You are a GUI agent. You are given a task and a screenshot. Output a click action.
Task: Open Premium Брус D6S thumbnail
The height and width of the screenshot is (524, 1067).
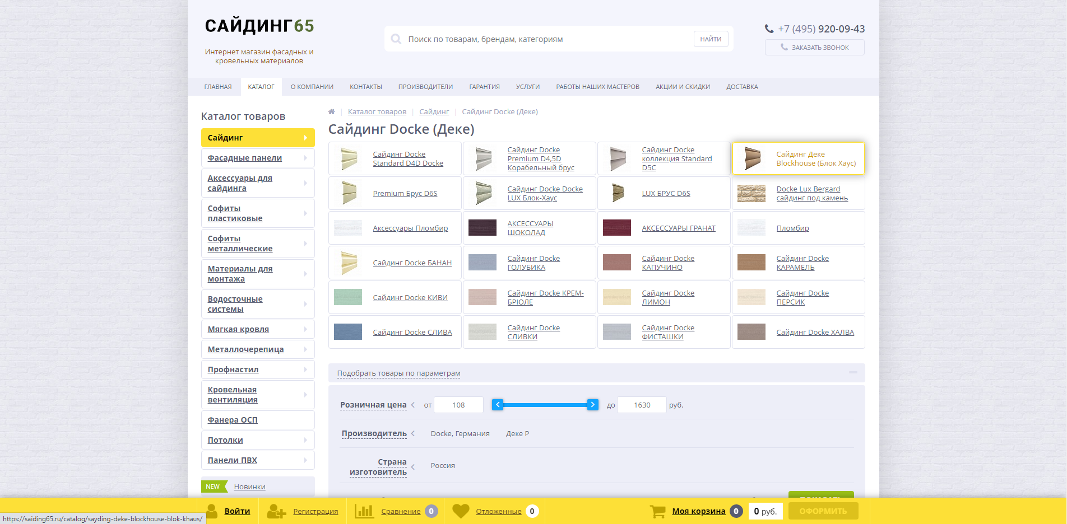349,193
